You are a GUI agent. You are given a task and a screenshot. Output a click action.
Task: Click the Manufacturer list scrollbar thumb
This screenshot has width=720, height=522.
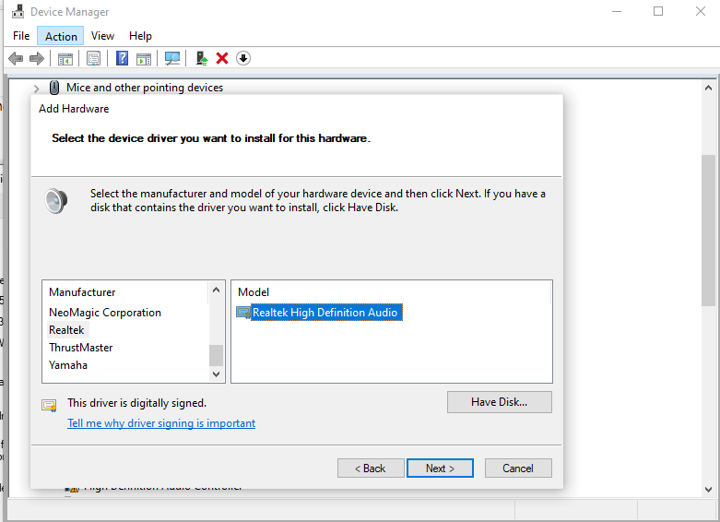(217, 355)
